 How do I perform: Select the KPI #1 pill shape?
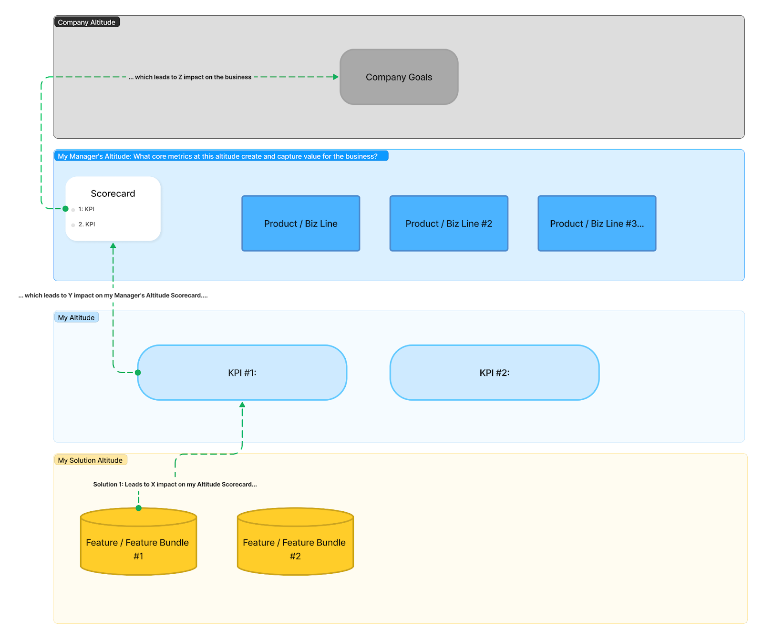[242, 373]
